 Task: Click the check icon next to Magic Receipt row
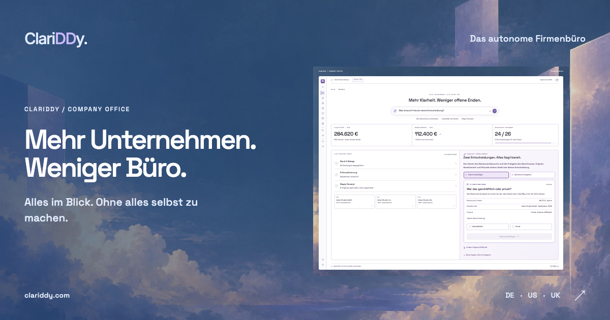point(337,186)
